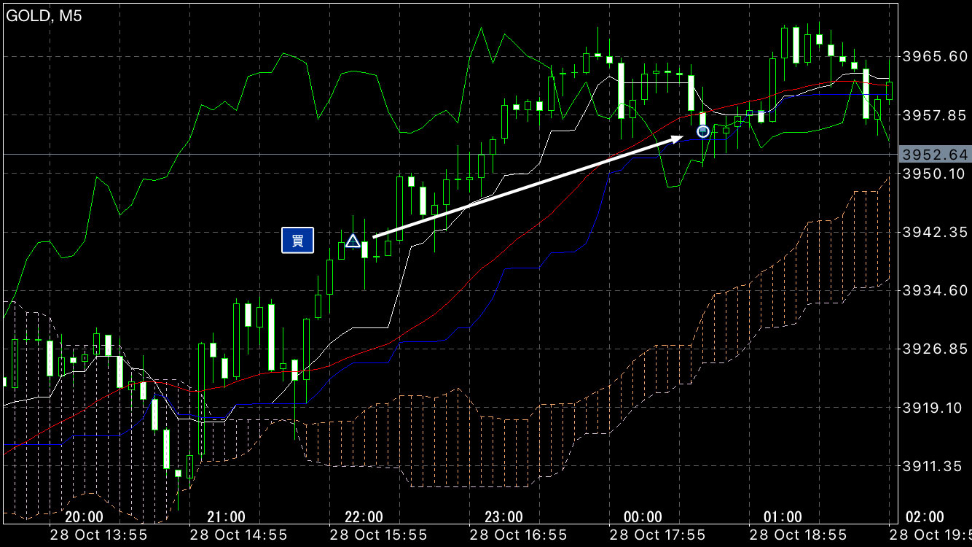Select the 20:00 time axis marker
The width and height of the screenshot is (972, 547).
coord(84,517)
